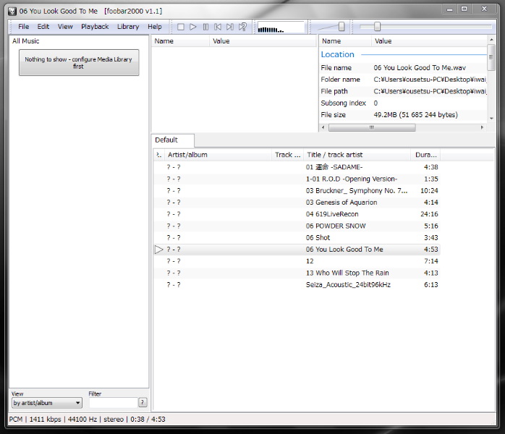
Task: Skip to the previous track
Action: tap(218, 27)
